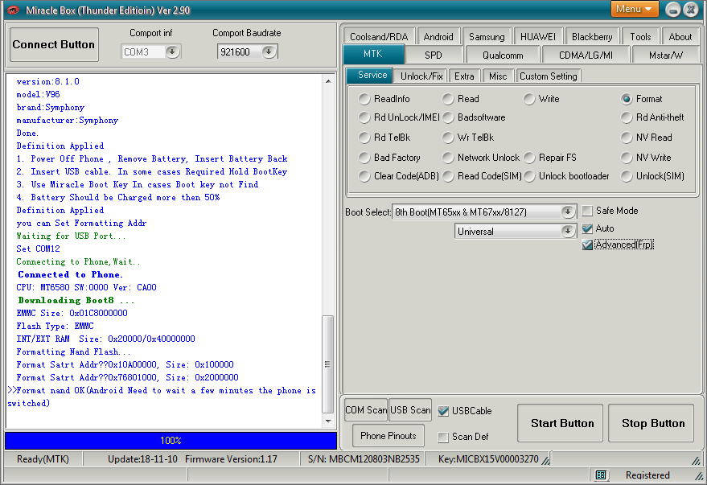Click the status bar panel icon beside Registered
707x485 pixels.
[x=601, y=475]
